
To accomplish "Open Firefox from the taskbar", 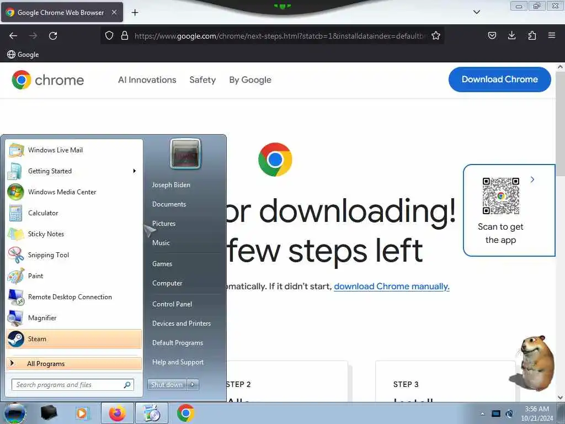I will 117,413.
